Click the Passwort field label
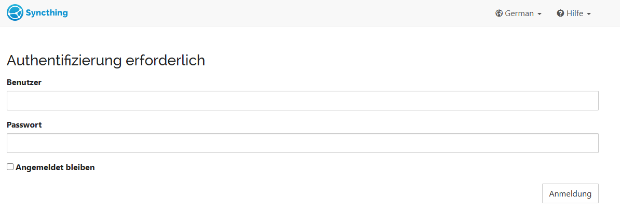620x224 pixels. point(24,124)
